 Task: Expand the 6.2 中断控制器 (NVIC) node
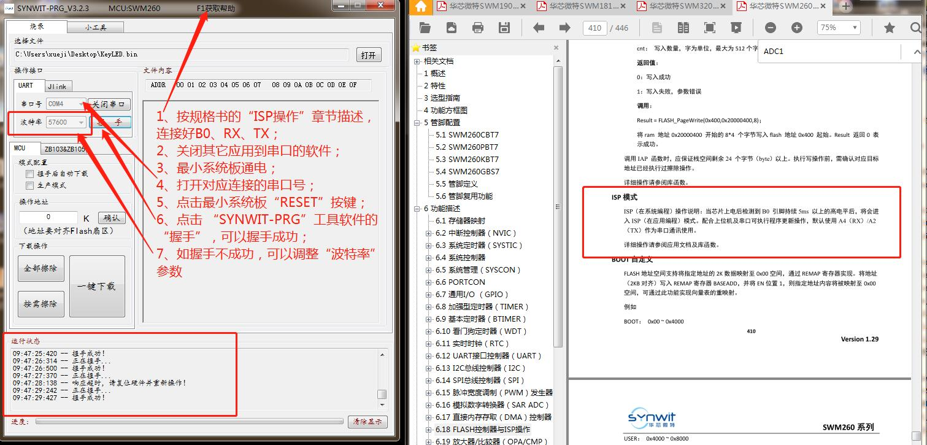(429, 233)
